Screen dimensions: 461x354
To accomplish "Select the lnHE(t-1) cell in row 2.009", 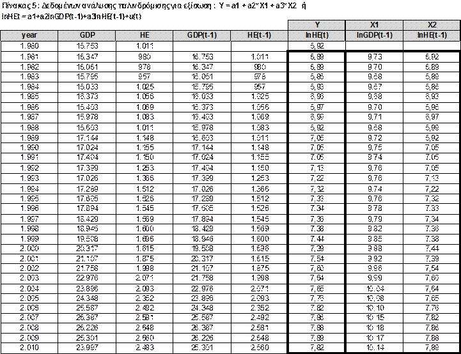I will (x=432, y=338).
